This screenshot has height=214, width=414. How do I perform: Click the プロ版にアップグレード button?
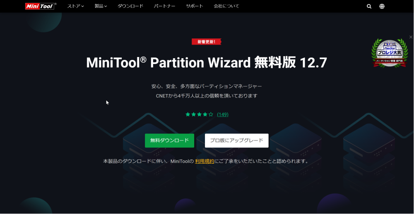tap(236, 140)
